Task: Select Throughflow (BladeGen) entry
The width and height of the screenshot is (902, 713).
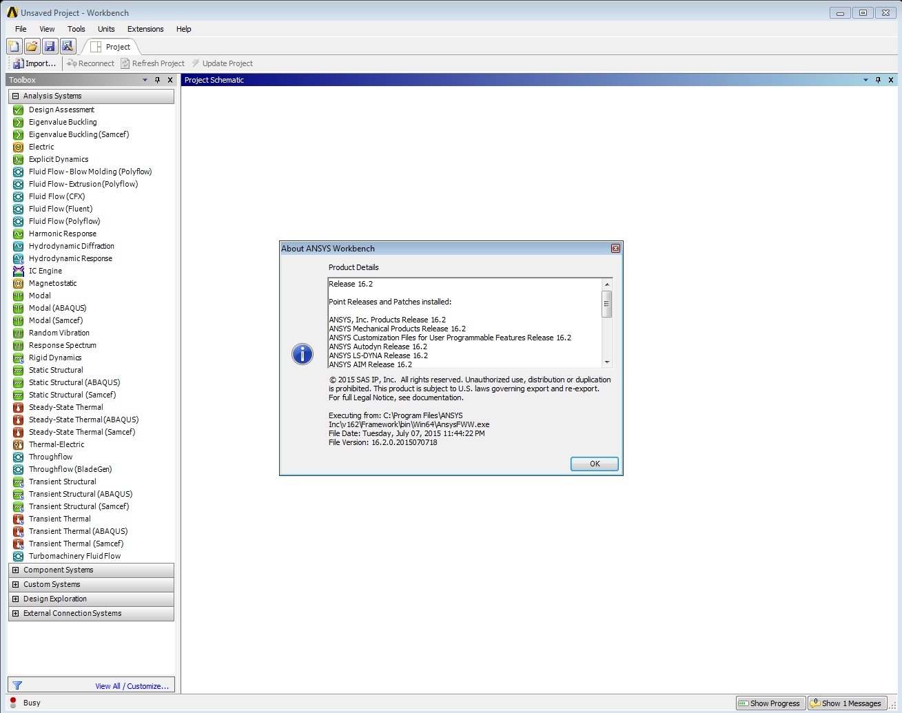Action: [x=70, y=469]
